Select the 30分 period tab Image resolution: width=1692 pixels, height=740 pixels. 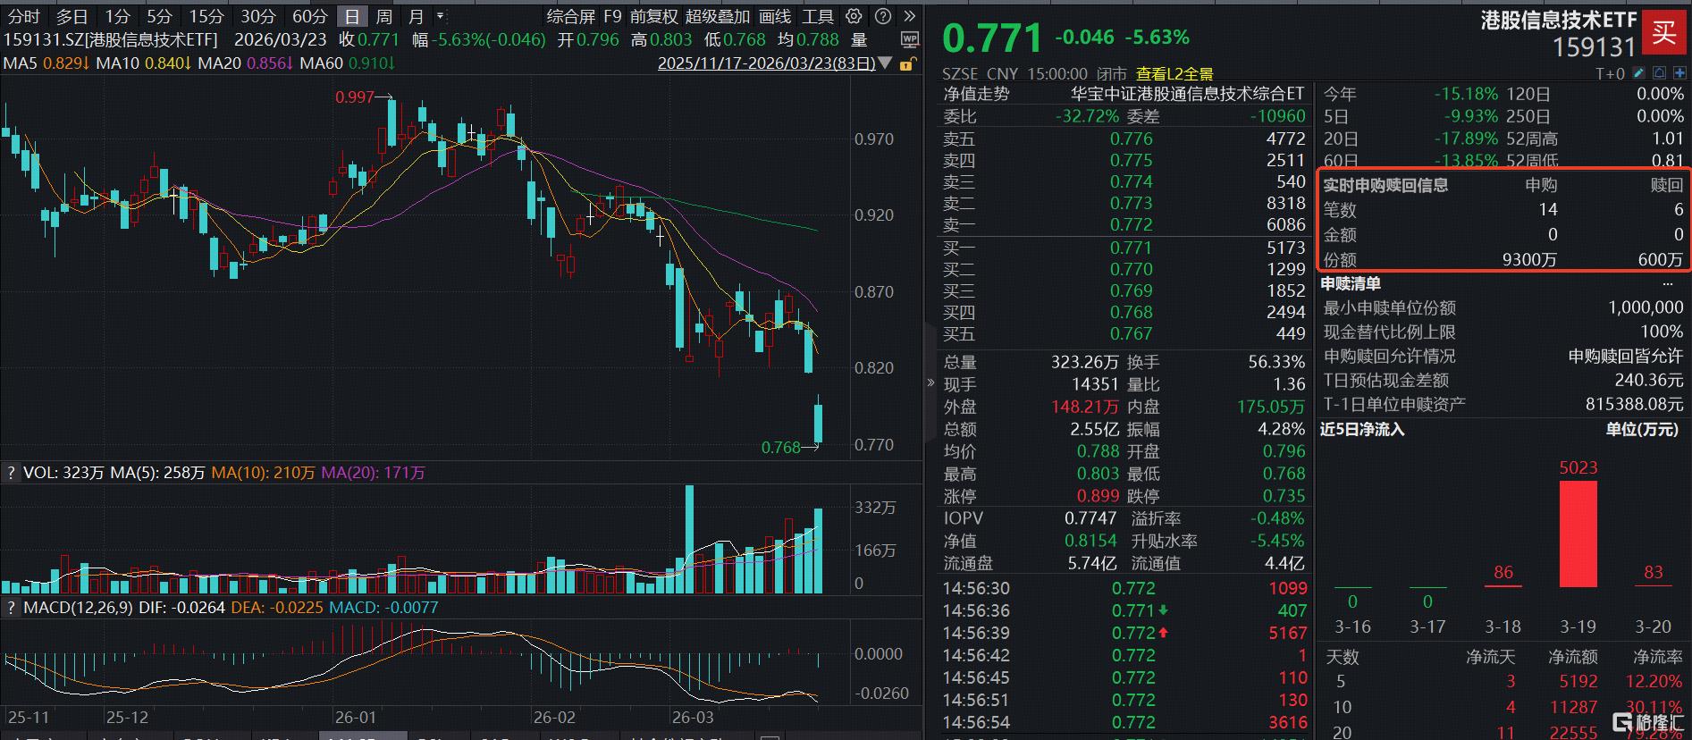[258, 16]
